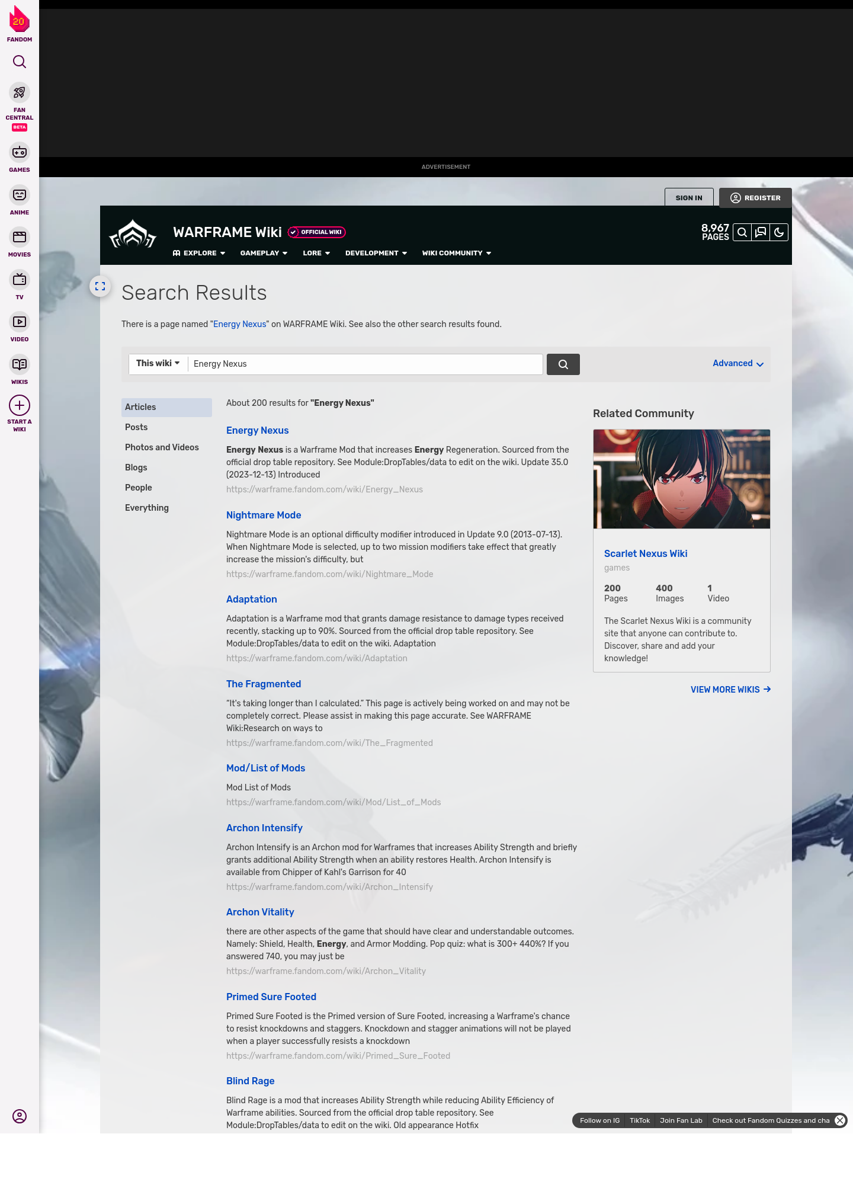Open the Anime sidebar icon
Viewport: 853px width, 1185px height.
coord(20,195)
